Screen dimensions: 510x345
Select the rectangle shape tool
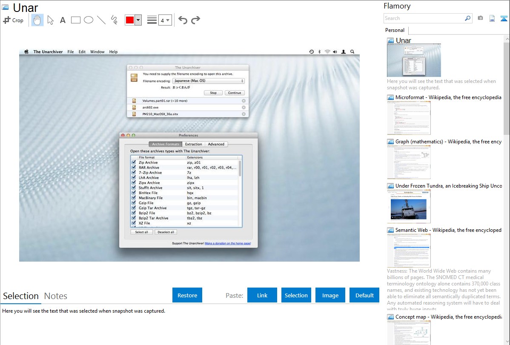(76, 20)
